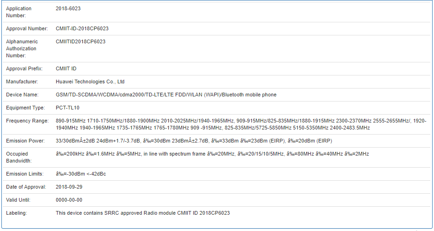Viewport: 434px width, 231px height.
Task: Select frequency line starting 1940MHz 1940-1965MHz
Action: pos(213,128)
